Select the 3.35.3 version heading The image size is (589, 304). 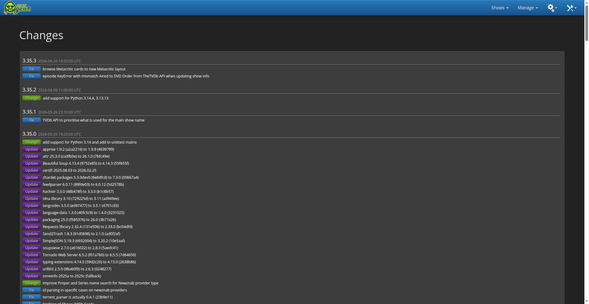(29, 61)
